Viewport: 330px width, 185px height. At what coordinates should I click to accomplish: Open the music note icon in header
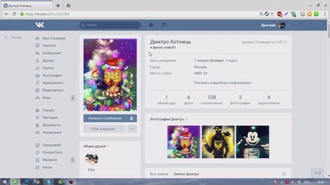(163, 25)
